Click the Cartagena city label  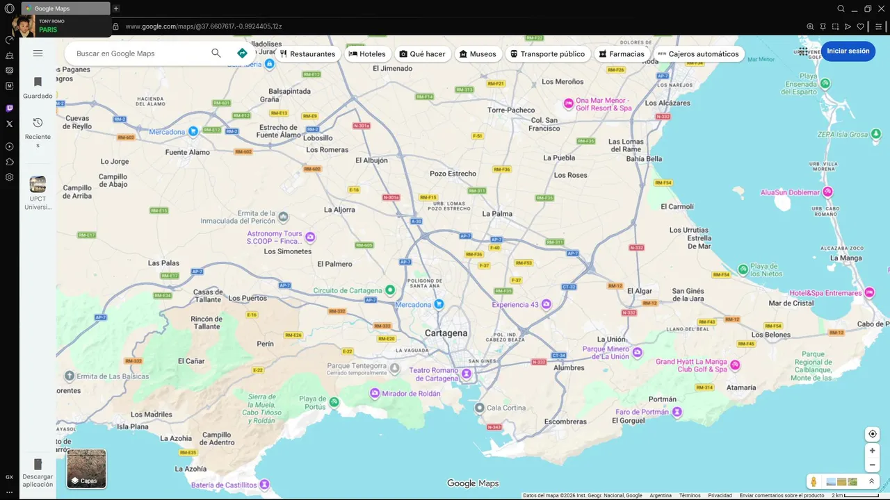[x=446, y=333]
